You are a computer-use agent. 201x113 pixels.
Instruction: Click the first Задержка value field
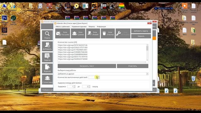click(x=70, y=87)
